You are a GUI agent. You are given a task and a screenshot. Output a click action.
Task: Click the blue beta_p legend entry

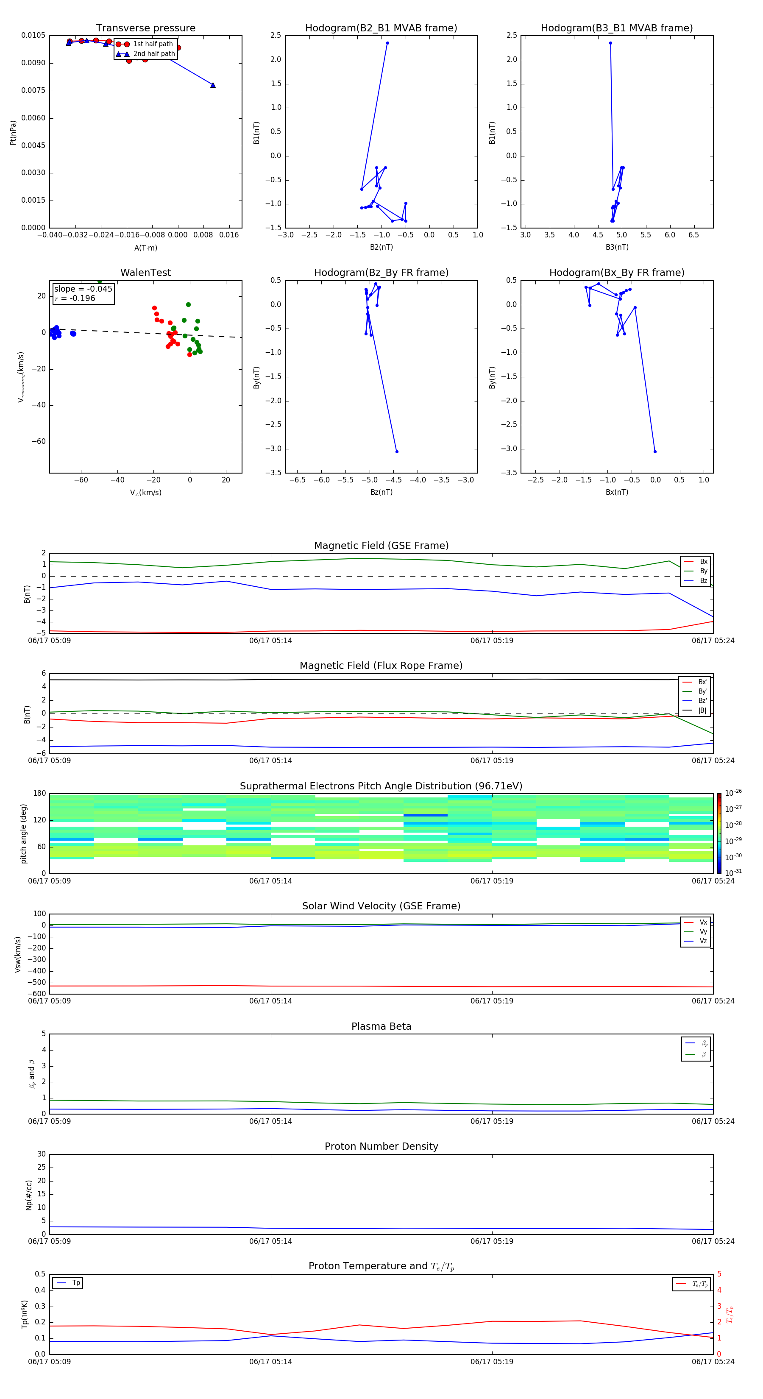point(696,1043)
